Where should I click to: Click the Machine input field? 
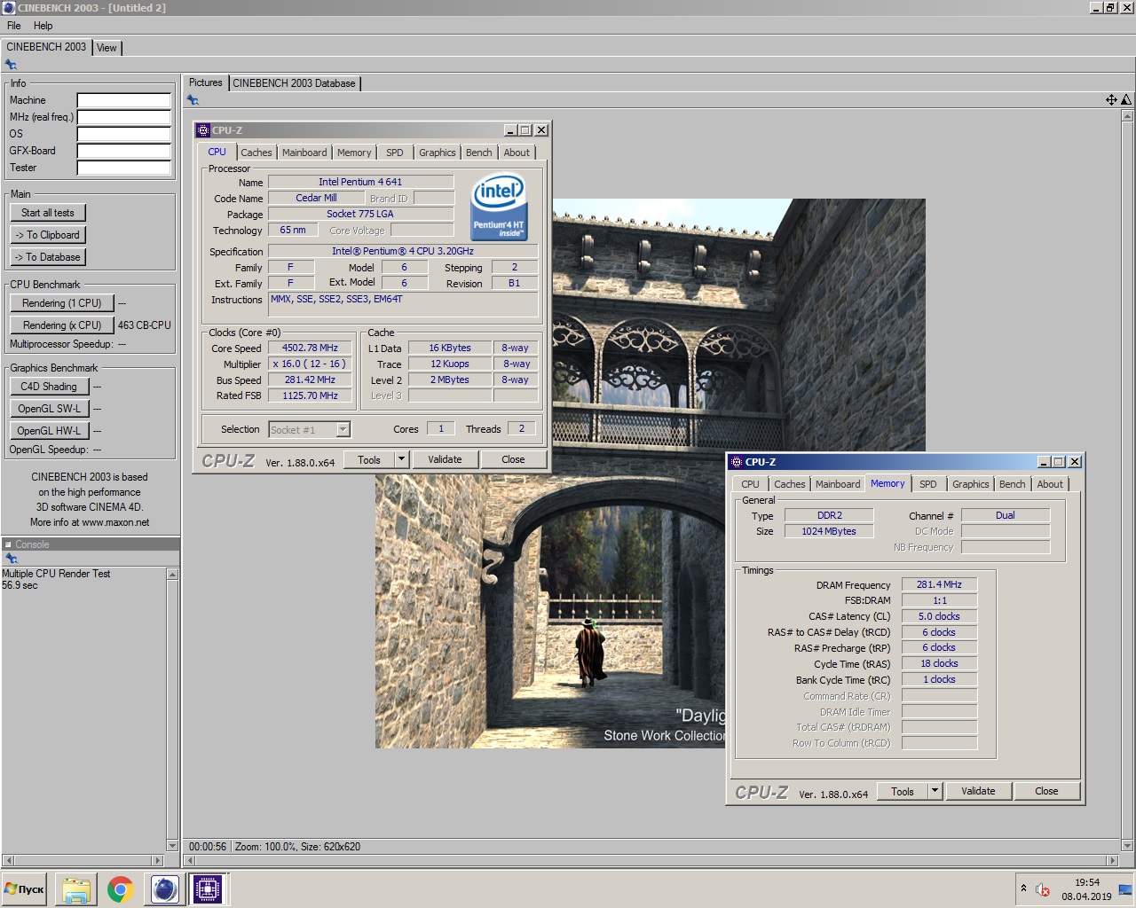123,100
